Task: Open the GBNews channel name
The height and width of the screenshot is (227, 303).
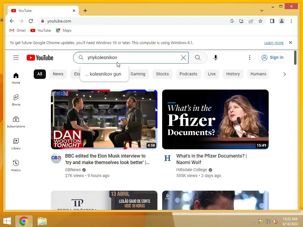Action: point(73,170)
